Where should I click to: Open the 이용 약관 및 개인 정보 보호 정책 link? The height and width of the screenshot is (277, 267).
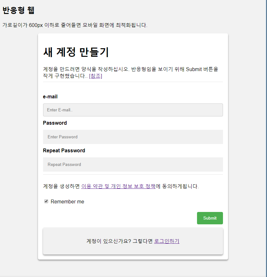[118, 186]
